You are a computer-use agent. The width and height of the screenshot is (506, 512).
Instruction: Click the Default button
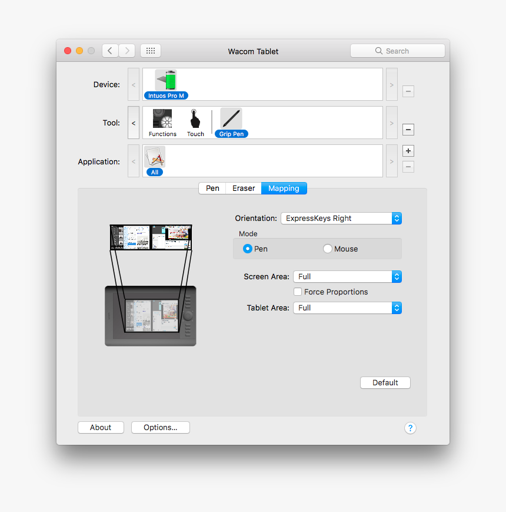point(385,382)
